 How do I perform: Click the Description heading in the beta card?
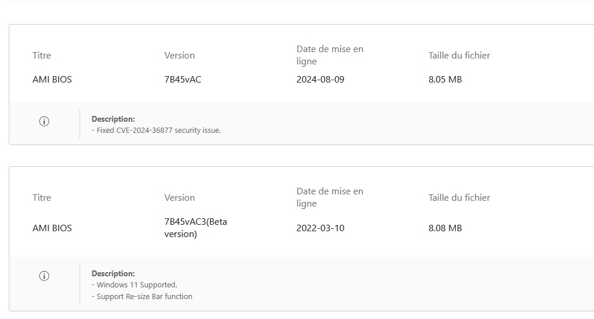113,274
